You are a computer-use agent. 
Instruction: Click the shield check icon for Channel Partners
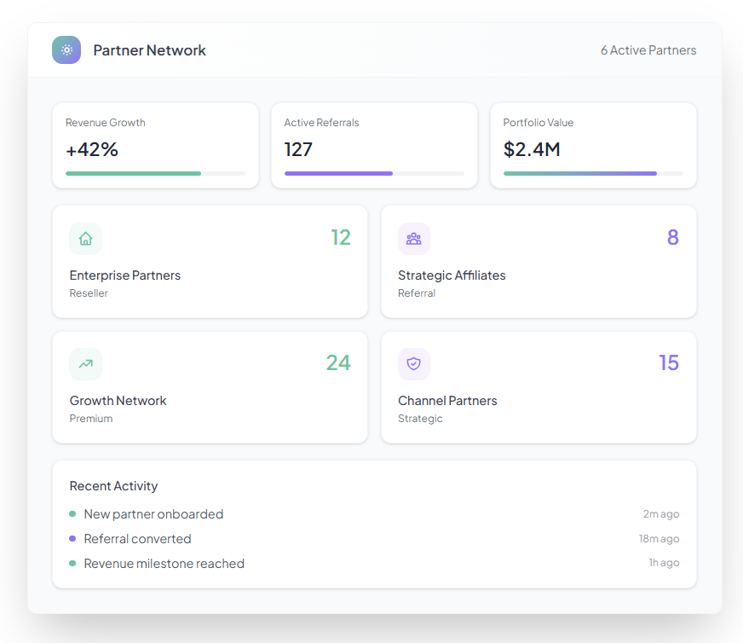[x=413, y=364]
